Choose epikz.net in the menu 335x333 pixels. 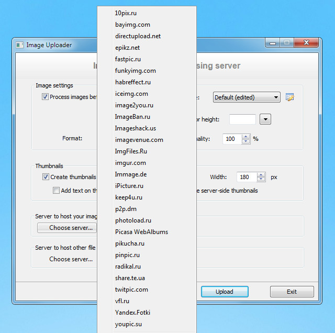tap(147, 48)
